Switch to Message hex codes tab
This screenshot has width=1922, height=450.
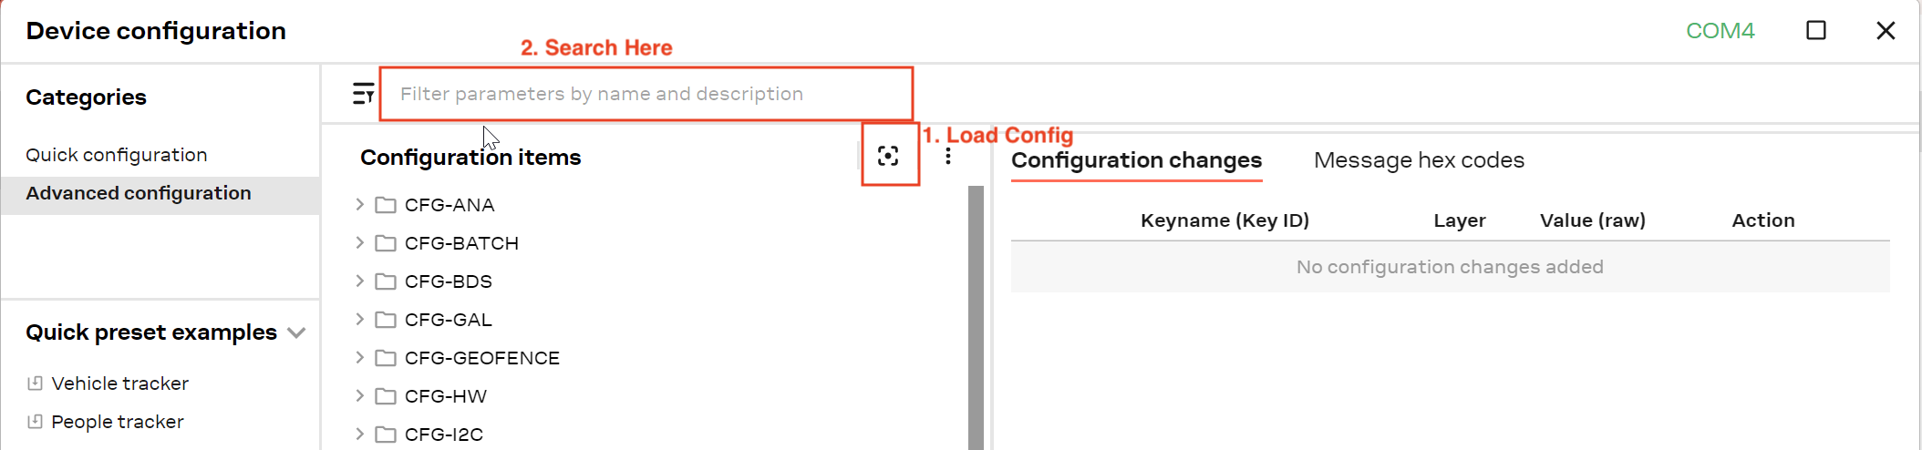pyautogui.click(x=1419, y=160)
